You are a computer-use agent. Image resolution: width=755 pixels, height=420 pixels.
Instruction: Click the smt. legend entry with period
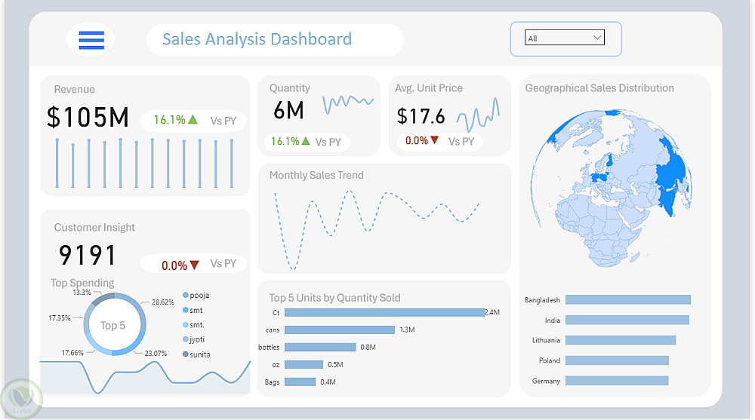tap(193, 325)
